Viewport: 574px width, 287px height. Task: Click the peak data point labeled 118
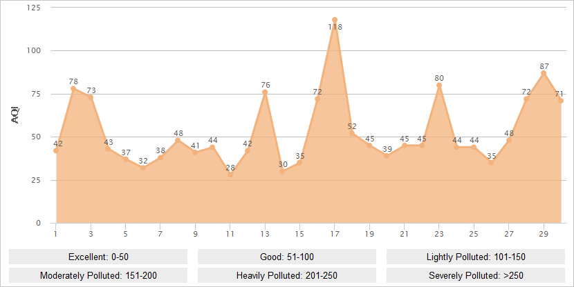[335, 20]
